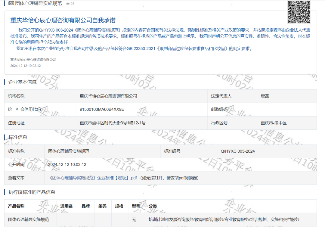
Task: Click the document icon beside 团体心理辅导实施规范 title
Action: (11, 3)
